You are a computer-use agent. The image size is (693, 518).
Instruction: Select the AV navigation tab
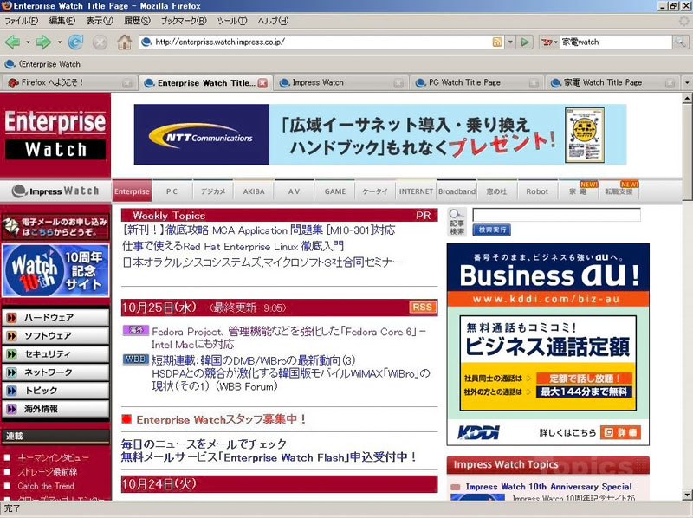[x=294, y=191]
